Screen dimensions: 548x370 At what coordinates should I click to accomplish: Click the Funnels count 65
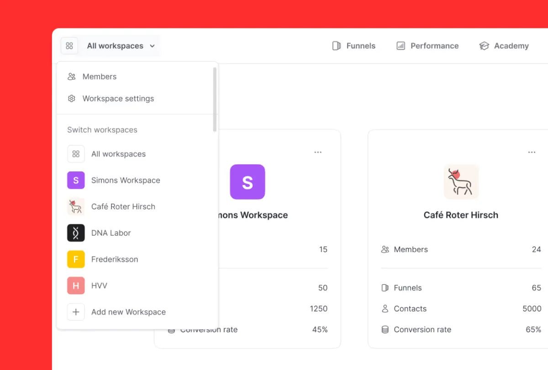537,288
